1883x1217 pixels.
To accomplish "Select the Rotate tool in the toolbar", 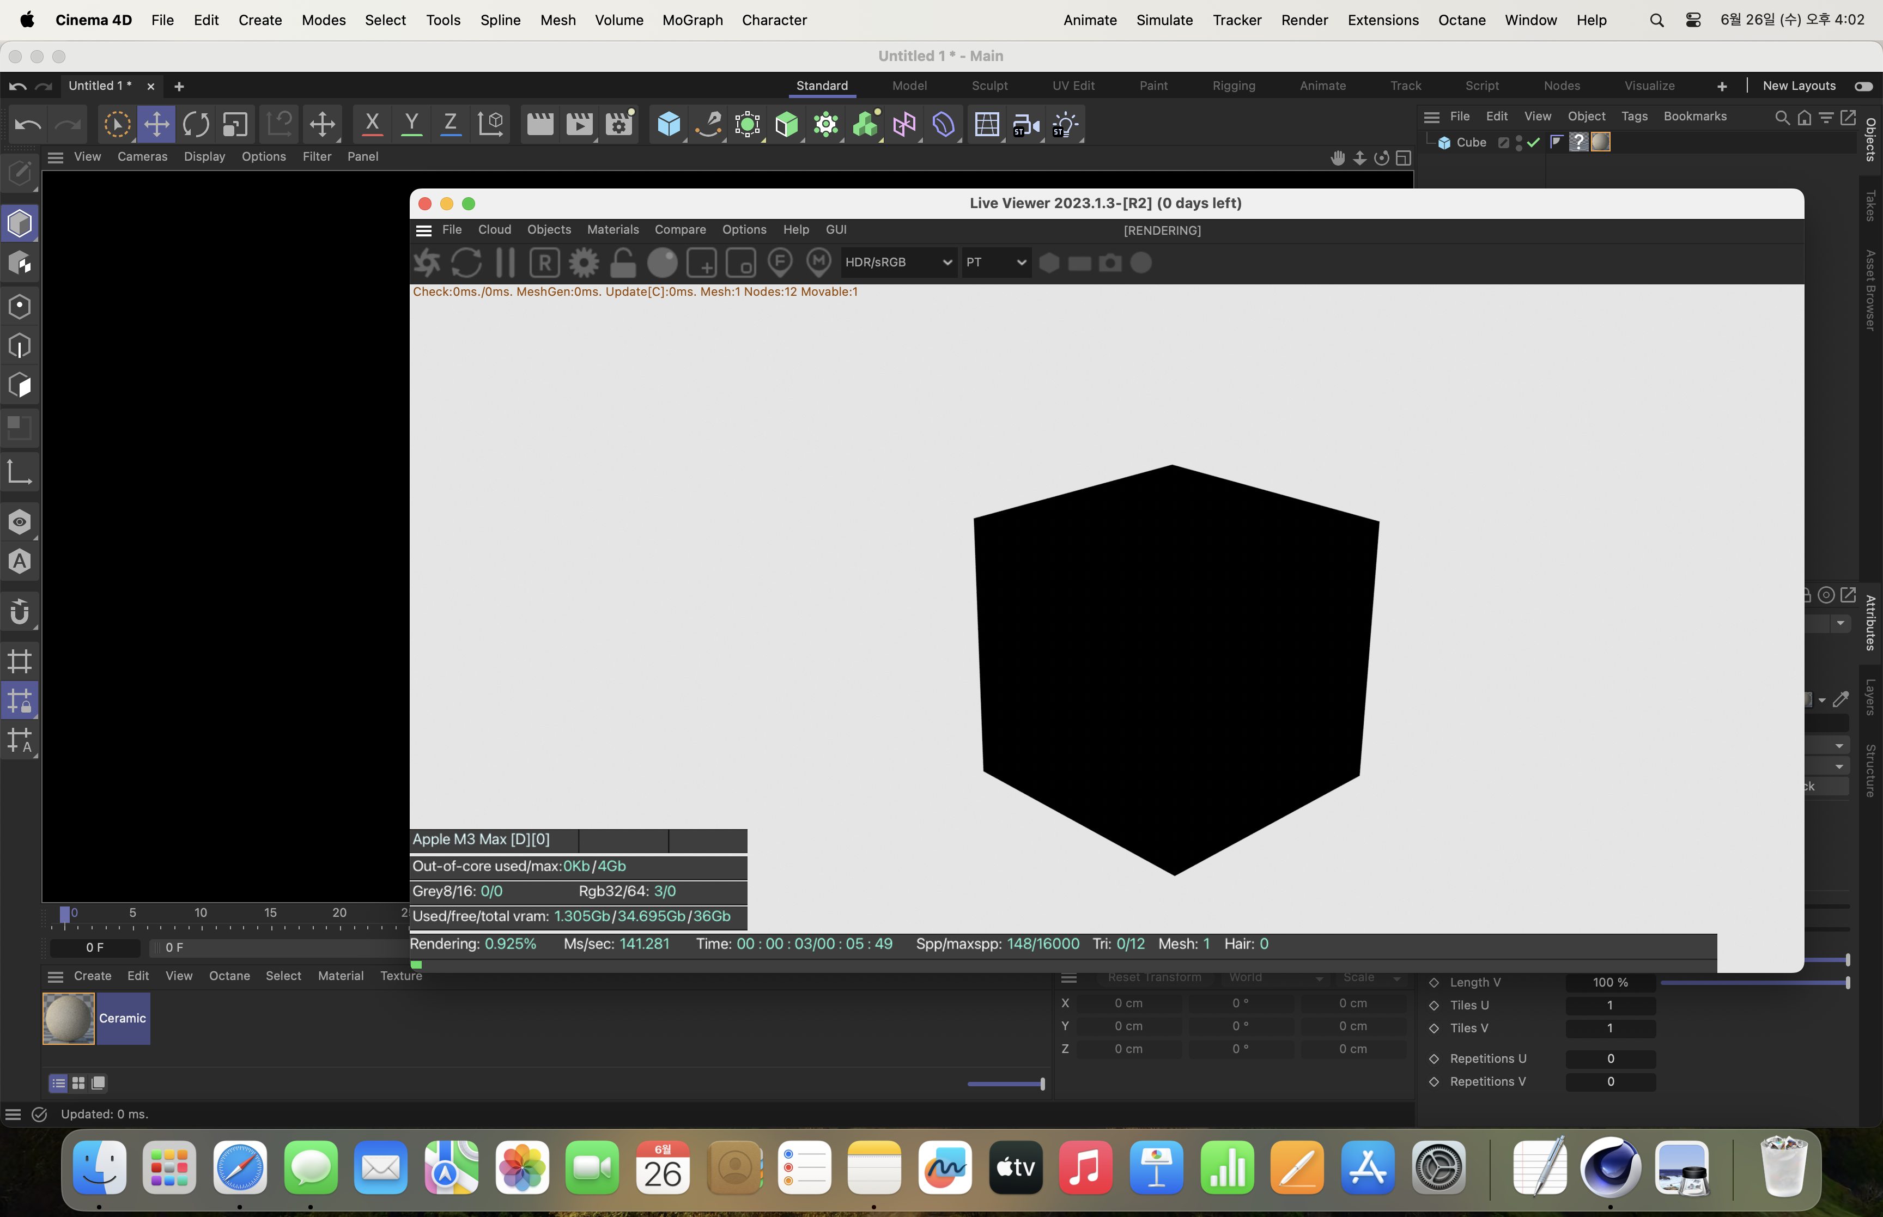I will [196, 124].
